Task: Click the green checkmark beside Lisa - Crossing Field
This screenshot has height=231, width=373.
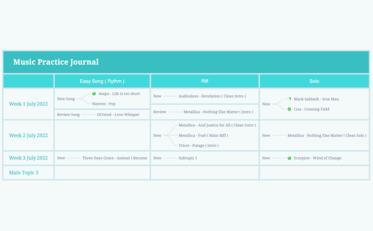Action: pyautogui.click(x=290, y=110)
